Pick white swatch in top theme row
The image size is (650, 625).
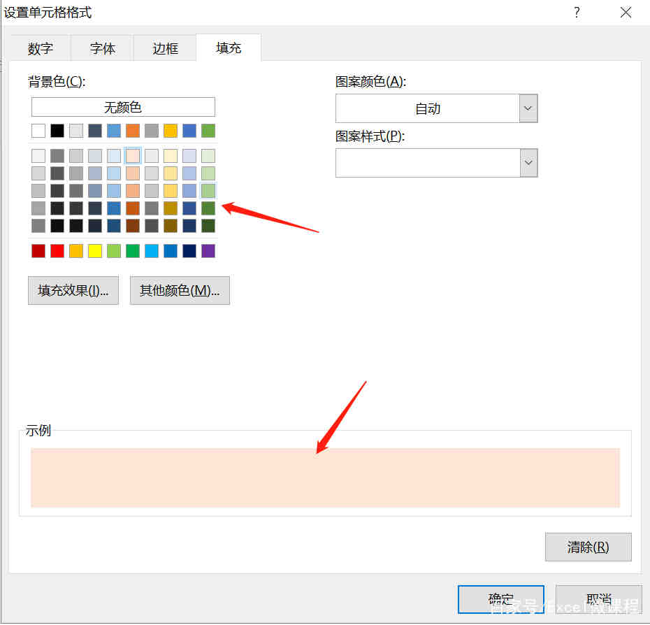click(38, 131)
